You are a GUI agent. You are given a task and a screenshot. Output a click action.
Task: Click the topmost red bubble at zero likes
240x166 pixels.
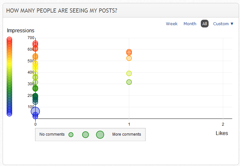pyautogui.click(x=35, y=43)
